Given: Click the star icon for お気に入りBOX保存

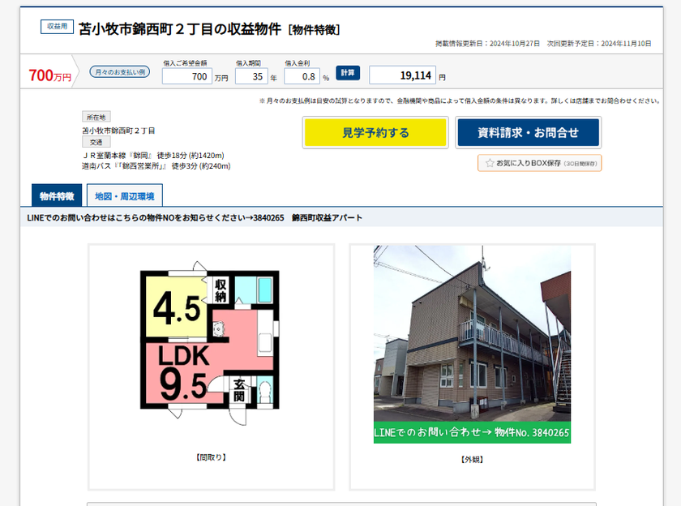Looking at the screenshot, I should point(490,163).
